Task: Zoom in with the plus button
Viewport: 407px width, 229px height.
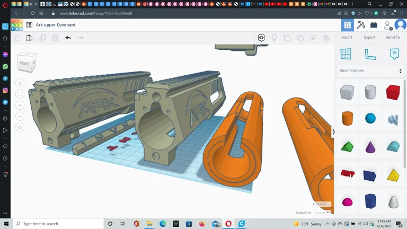Action: pyautogui.click(x=20, y=105)
